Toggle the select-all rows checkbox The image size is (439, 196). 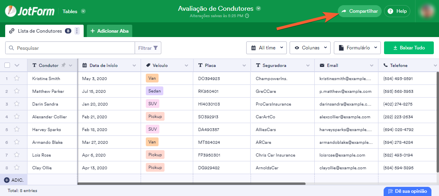click(7, 65)
